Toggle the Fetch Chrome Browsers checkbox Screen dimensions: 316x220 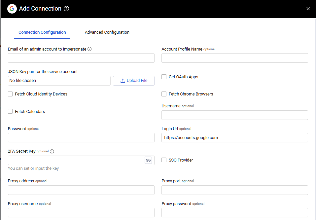(164, 94)
